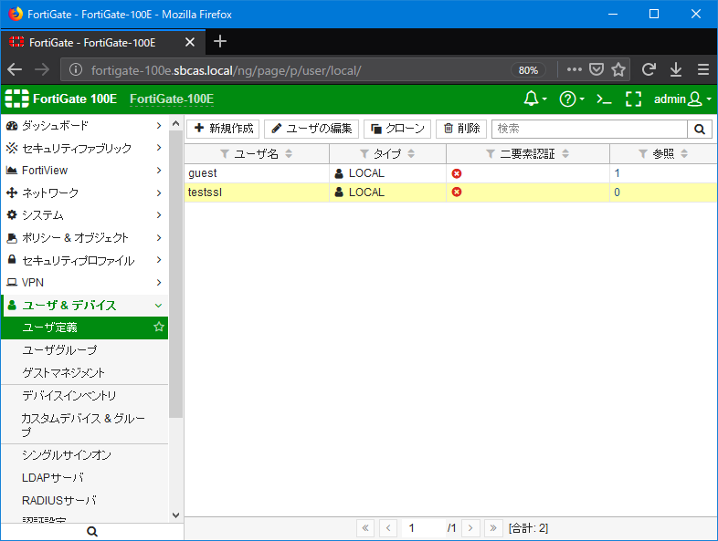This screenshot has width=718, height=541.
Task: Save page to Pocket icon
Action: coord(597,69)
